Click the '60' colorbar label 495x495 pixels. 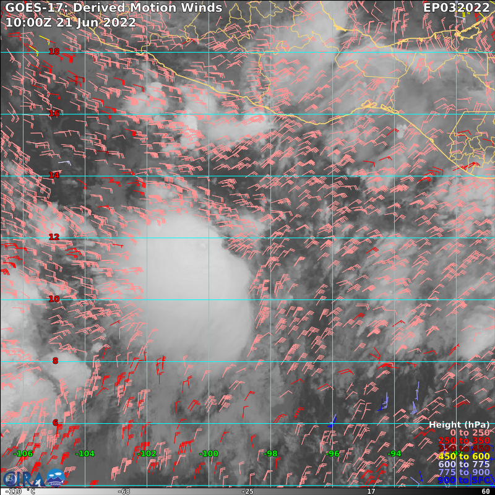[x=486, y=491]
